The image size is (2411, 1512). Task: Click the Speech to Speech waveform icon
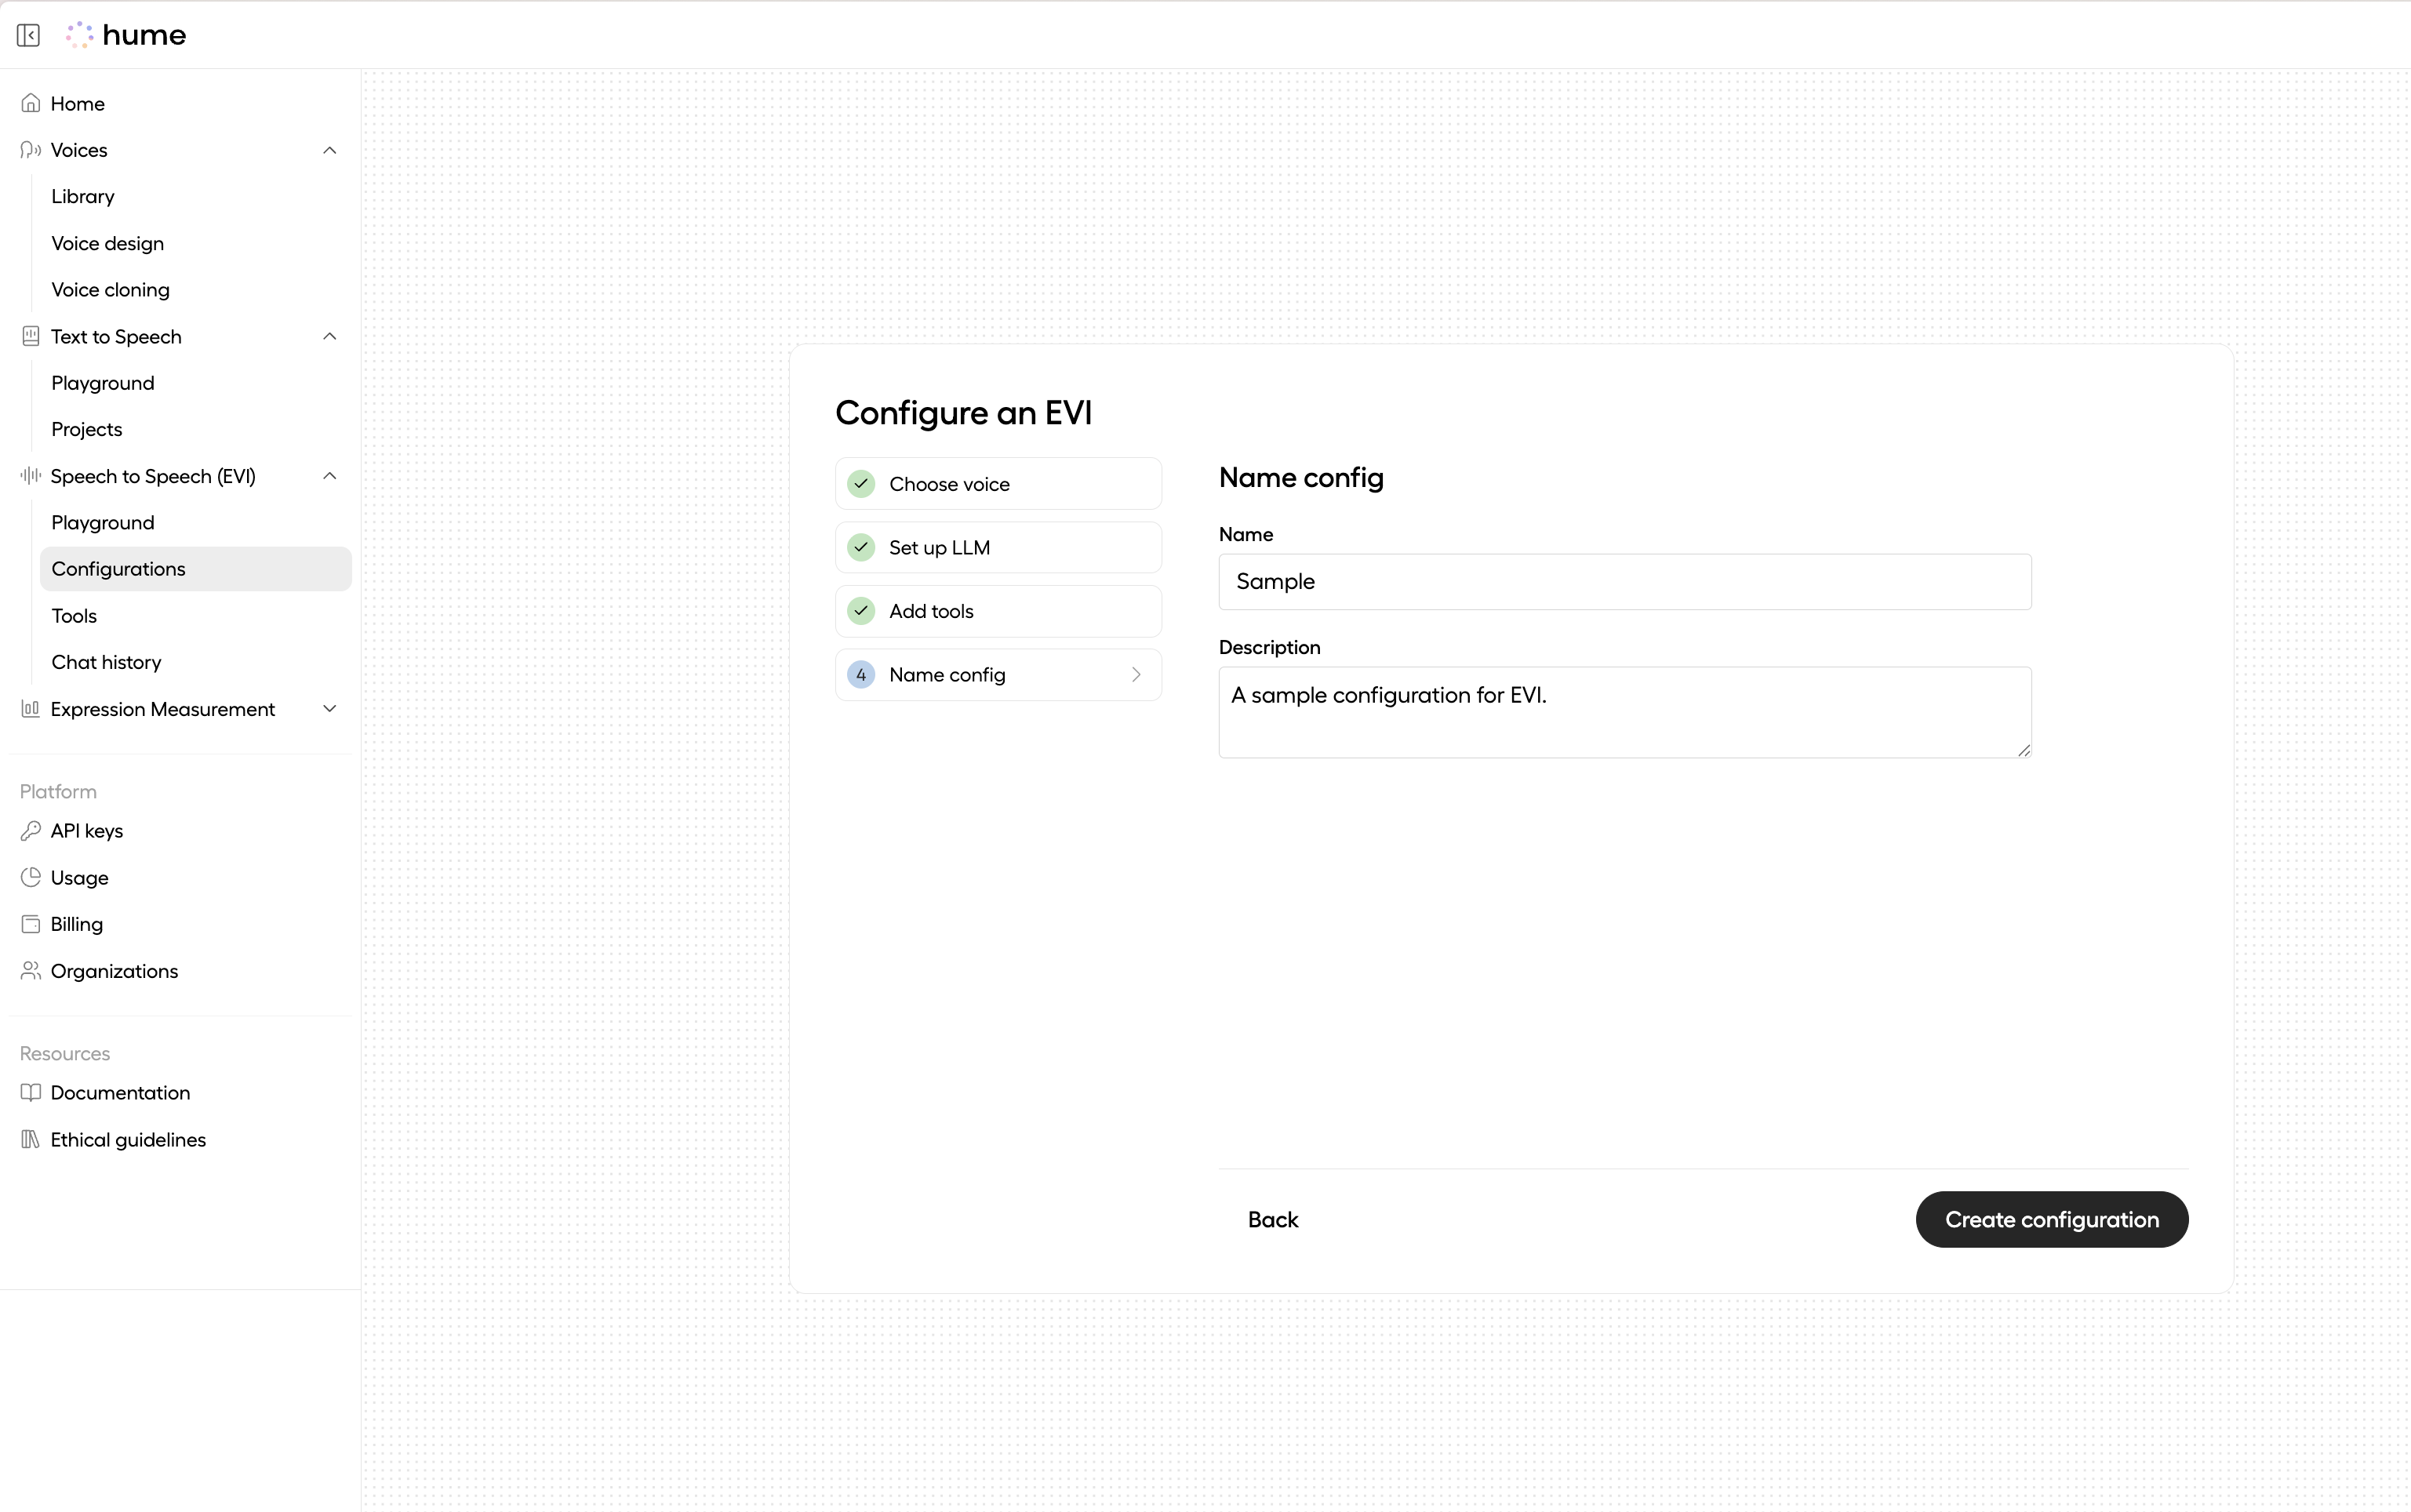click(x=30, y=476)
